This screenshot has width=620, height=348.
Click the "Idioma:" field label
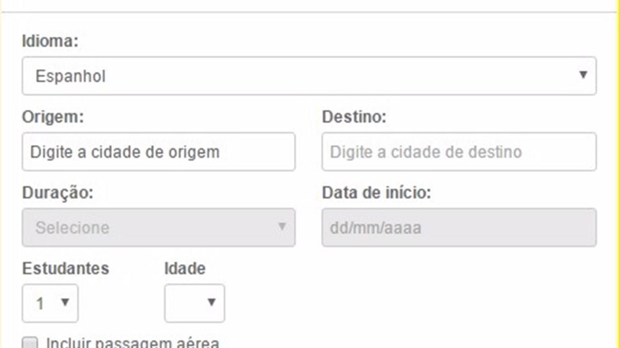click(50, 41)
